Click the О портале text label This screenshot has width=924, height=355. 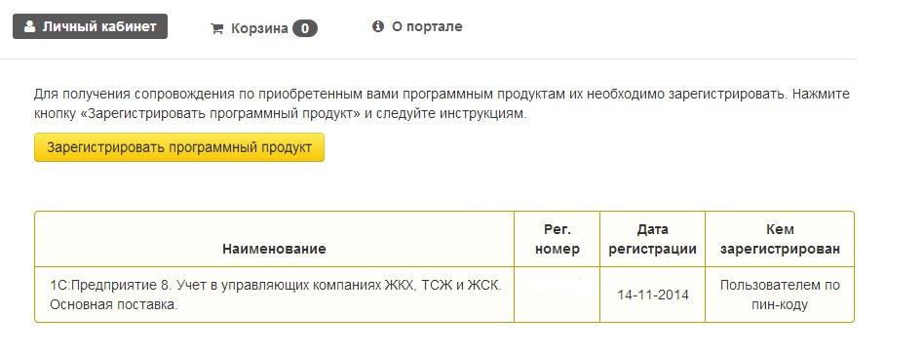tap(427, 26)
